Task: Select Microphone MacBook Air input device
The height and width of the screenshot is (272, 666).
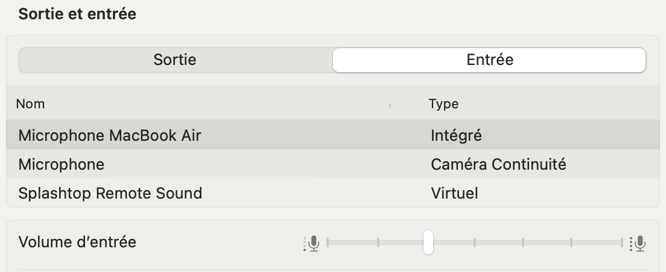Action: click(333, 135)
